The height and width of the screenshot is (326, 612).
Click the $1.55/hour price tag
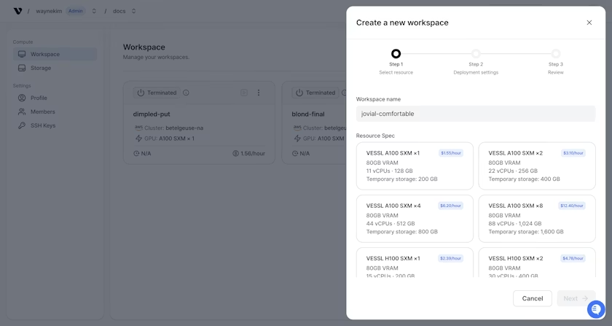pos(451,153)
